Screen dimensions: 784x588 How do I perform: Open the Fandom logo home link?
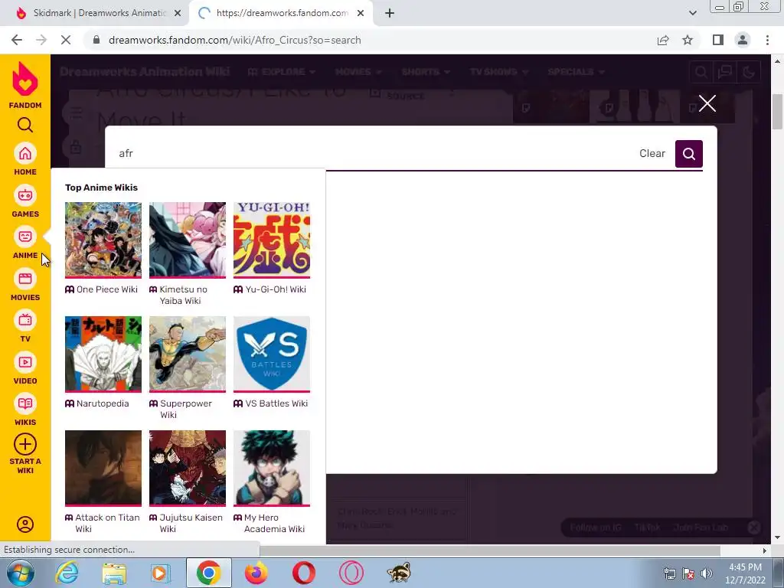click(x=25, y=85)
